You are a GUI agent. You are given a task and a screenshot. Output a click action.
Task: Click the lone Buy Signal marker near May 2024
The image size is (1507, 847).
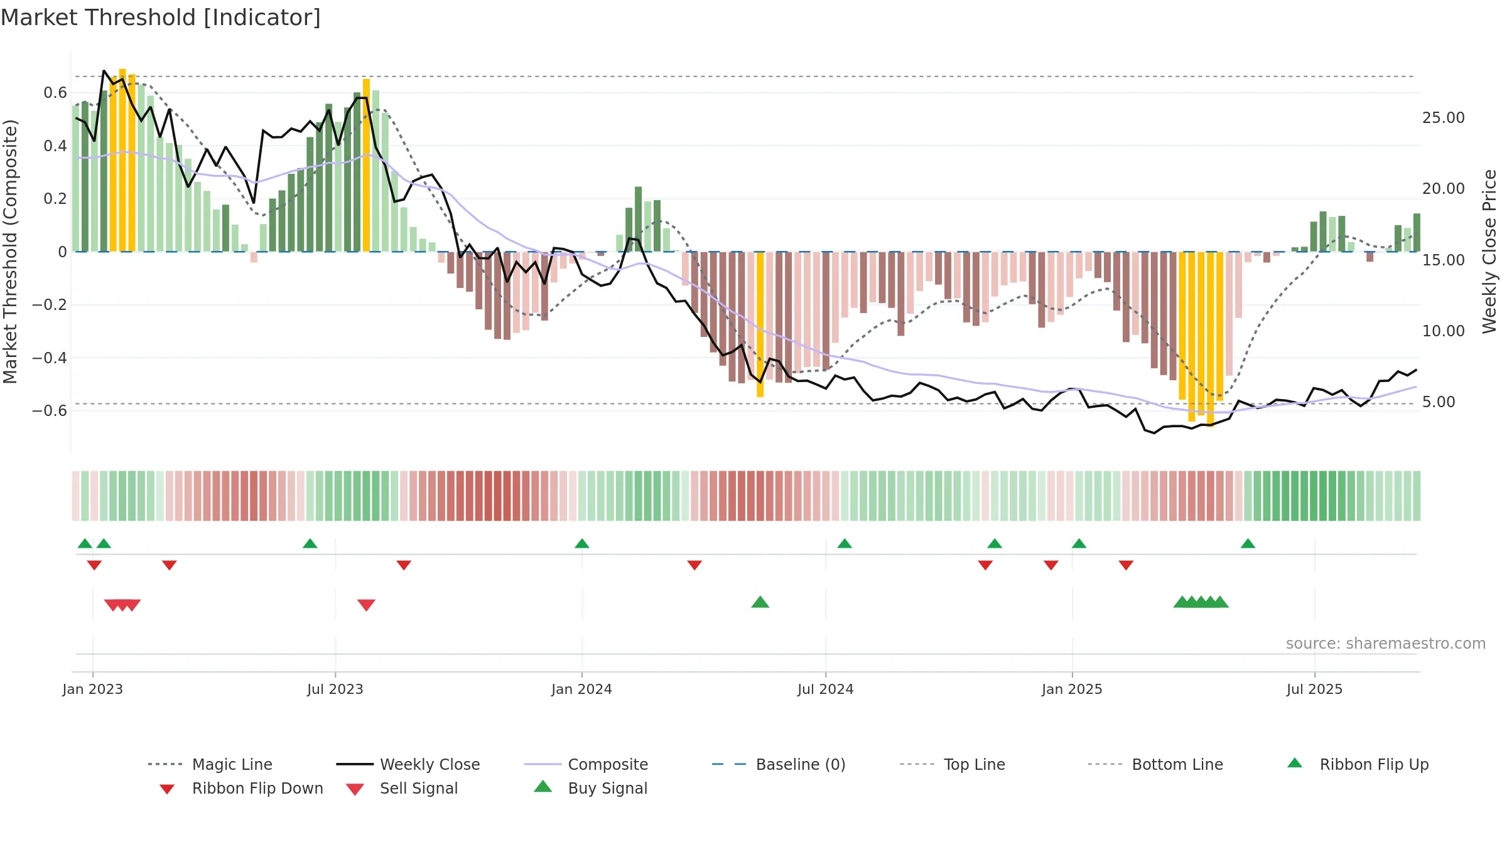click(x=760, y=602)
